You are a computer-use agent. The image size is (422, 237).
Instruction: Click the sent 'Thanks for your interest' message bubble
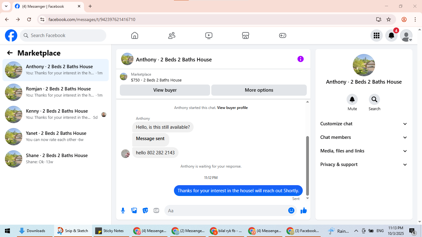click(x=238, y=190)
